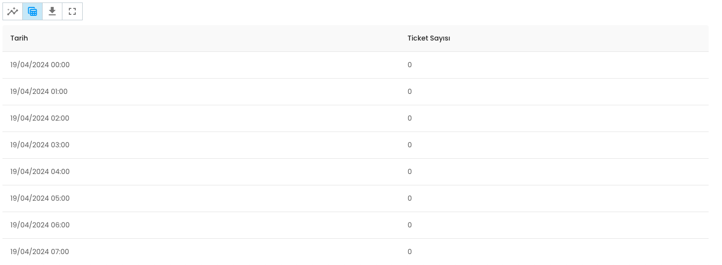This screenshot has height=265, width=722.
Task: Click ticket count for 01:00 row
Action: point(410,91)
